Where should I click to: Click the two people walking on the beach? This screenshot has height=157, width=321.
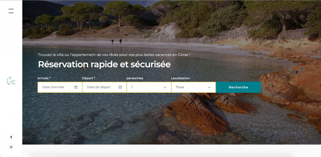[x=117, y=42]
